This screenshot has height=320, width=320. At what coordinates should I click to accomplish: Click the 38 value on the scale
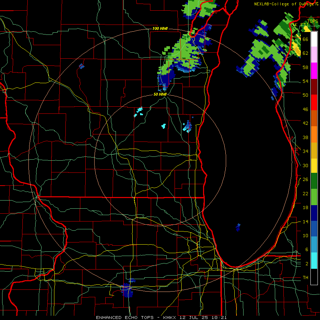pyautogui.click(x=305, y=137)
